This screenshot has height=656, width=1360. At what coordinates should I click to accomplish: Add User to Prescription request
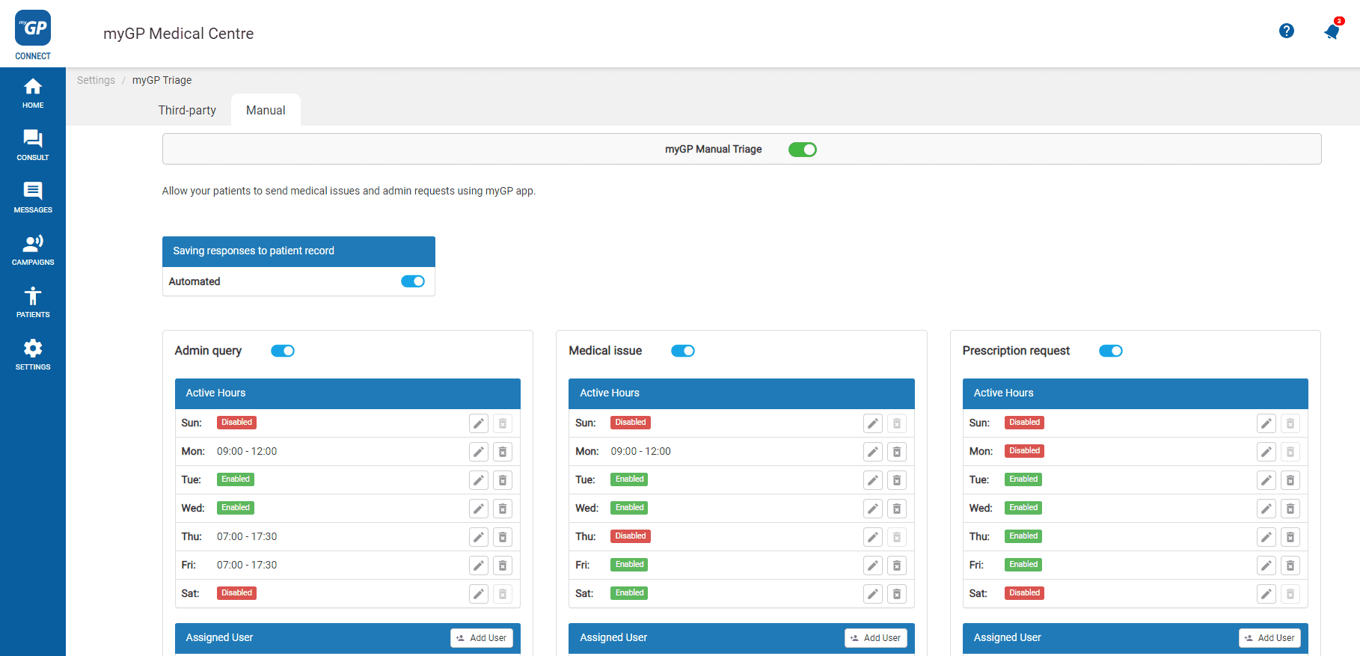[1269, 638]
